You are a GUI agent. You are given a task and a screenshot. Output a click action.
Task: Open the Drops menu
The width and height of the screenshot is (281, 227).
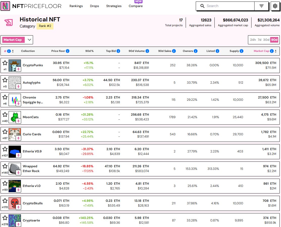tap(94, 6)
